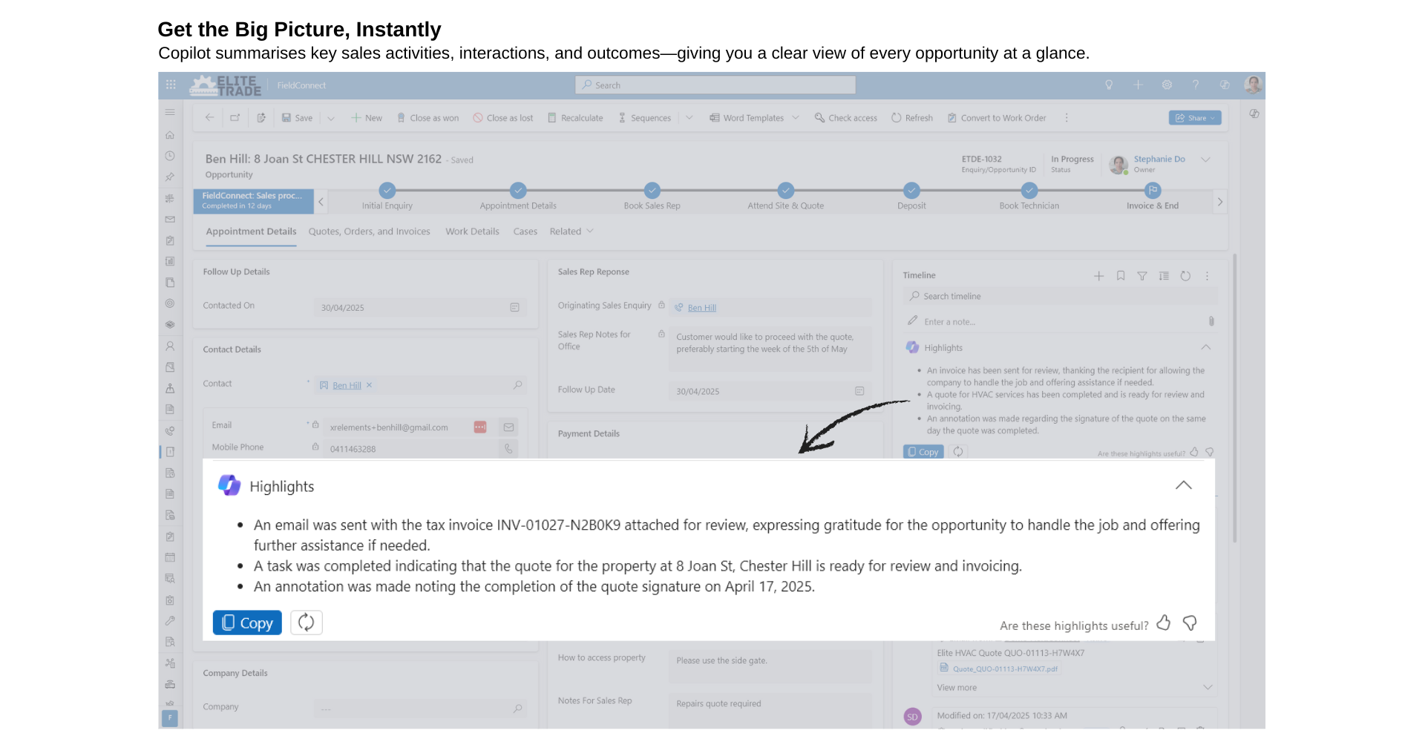Click the Recalculate command
This screenshot has height=742, width=1425.
coord(575,118)
